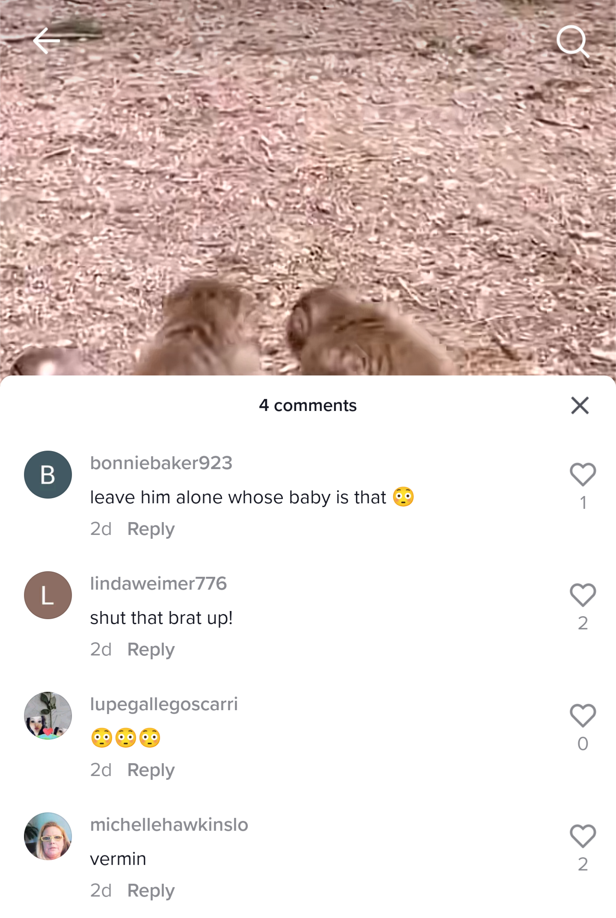The height and width of the screenshot is (918, 616).
Task: Open michellehawkinslo's profile photo
Action: coord(48,836)
